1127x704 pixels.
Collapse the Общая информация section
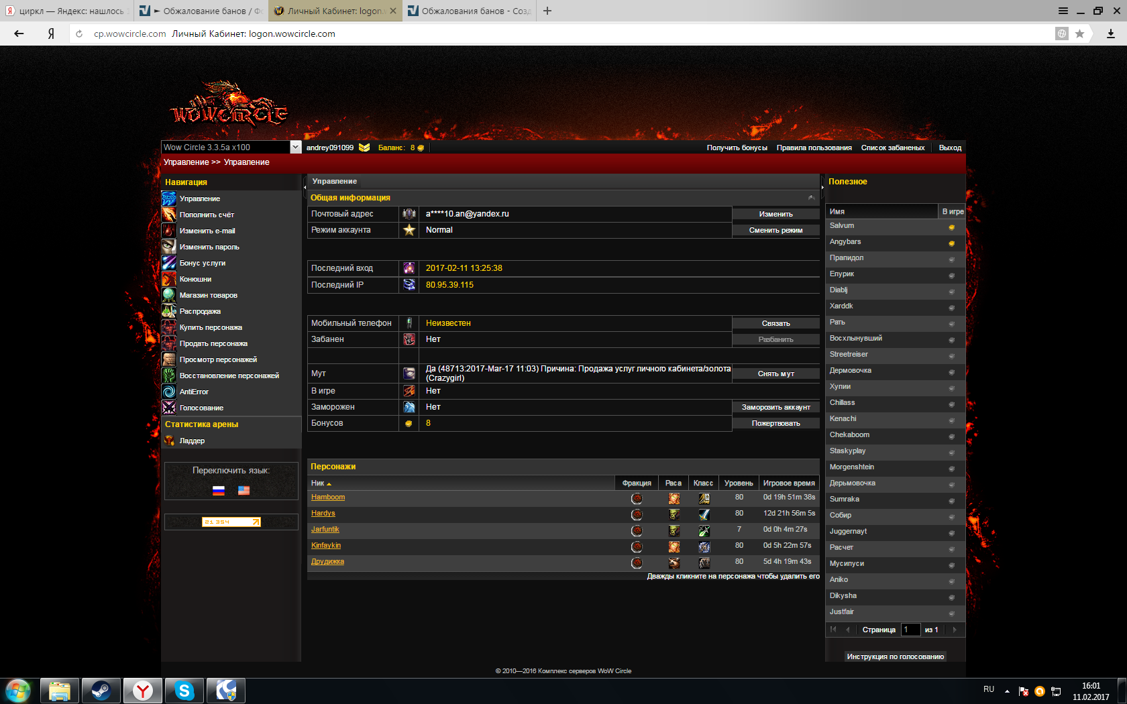click(811, 198)
